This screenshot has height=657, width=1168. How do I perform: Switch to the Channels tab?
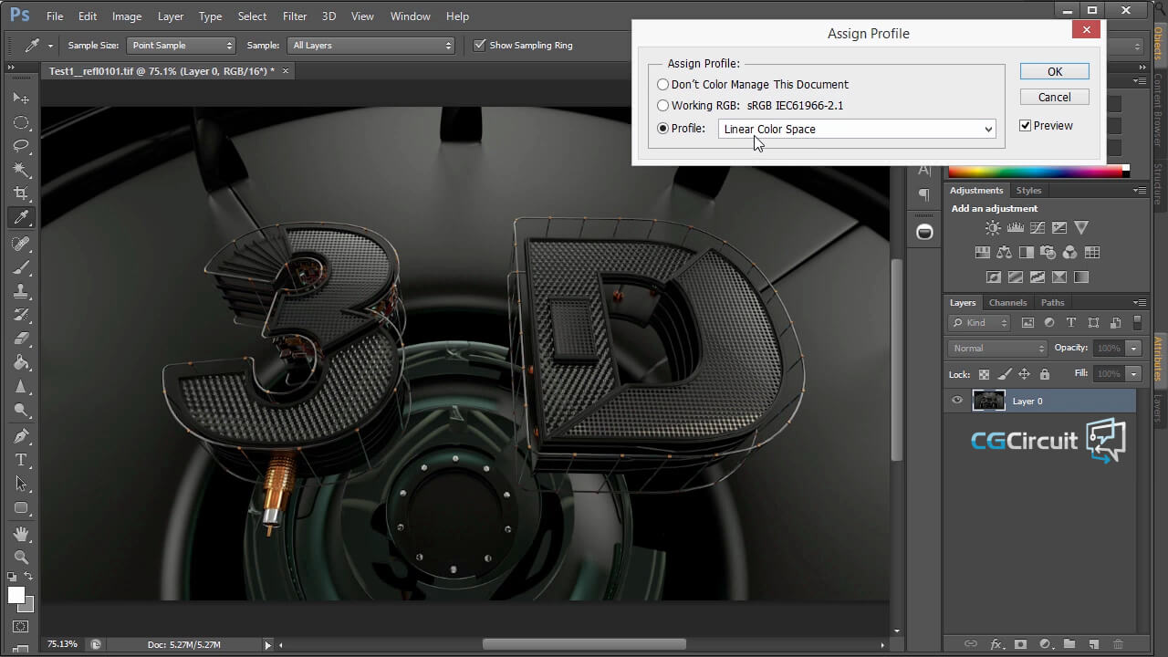[1007, 303]
